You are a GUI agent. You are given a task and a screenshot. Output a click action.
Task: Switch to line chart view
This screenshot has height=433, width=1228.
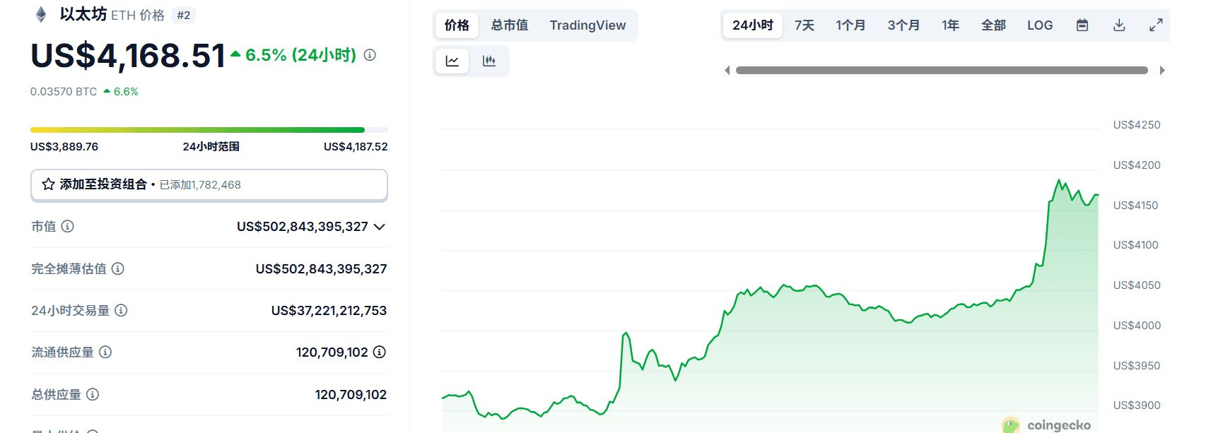[452, 61]
